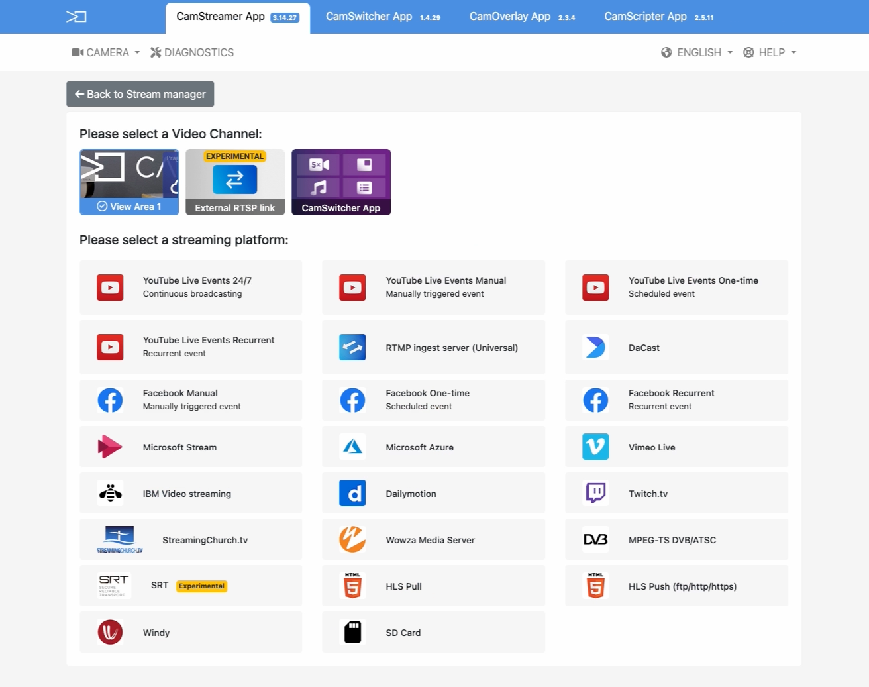Choose Facebook One-time platform label
The height and width of the screenshot is (687, 869).
[428, 393]
